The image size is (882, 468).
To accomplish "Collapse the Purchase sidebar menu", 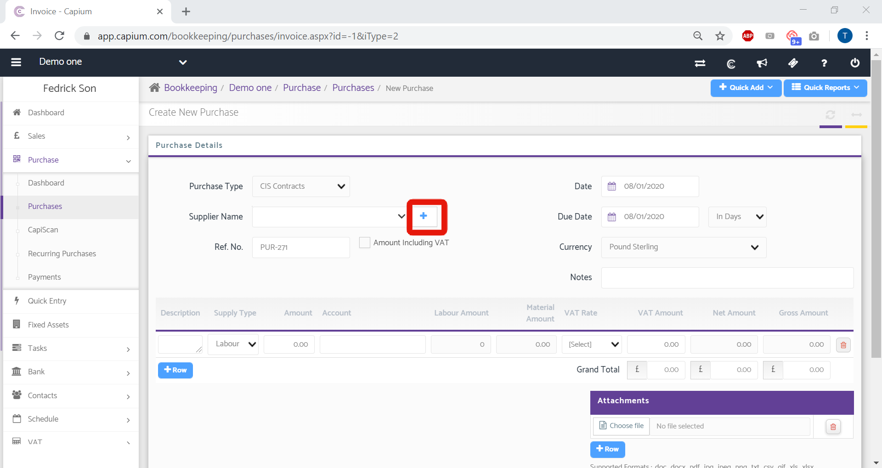I will pos(71,160).
